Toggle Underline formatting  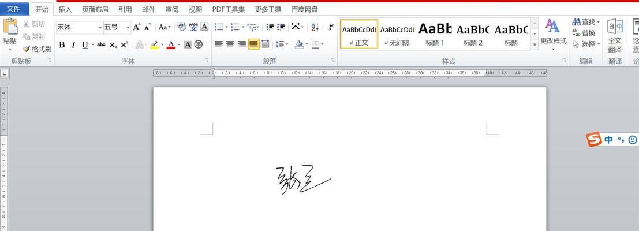[x=85, y=45]
